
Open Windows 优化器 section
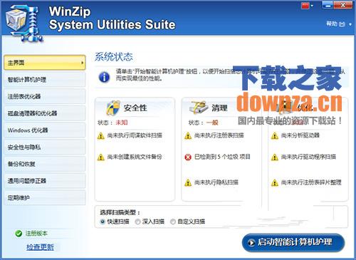[x=45, y=130]
